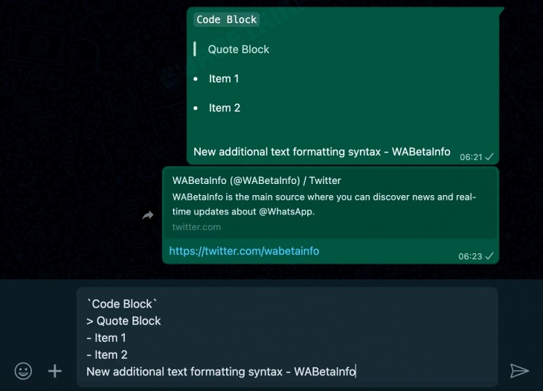Click inside the message input field
The height and width of the screenshot is (391, 543).
tap(287, 337)
